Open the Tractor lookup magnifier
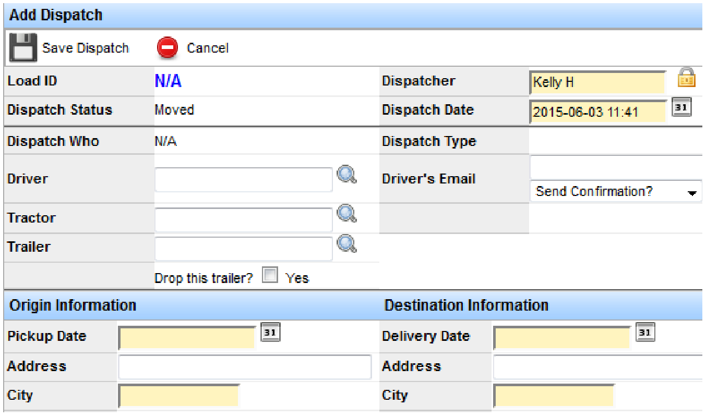 pos(346,213)
